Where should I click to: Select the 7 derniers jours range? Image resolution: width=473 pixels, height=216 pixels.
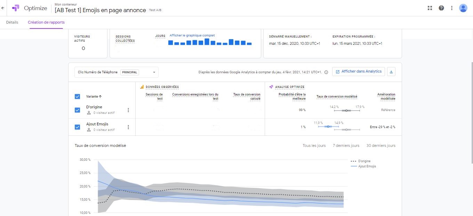(346, 146)
